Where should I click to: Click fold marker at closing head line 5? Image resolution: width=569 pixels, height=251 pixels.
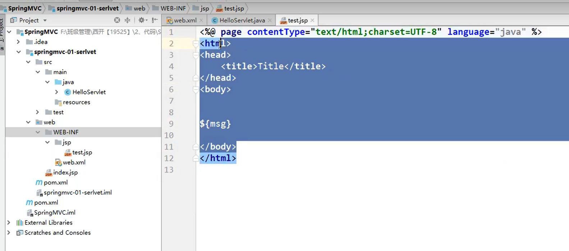(196, 78)
